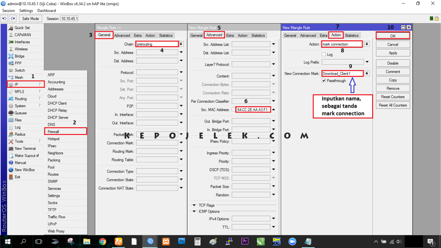Open the Dashboard menu

[x=47, y=10]
